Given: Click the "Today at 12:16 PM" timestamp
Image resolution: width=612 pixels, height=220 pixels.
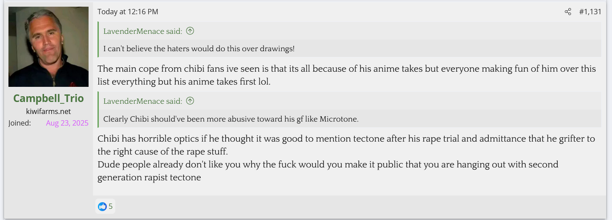Looking at the screenshot, I should pyautogui.click(x=128, y=12).
